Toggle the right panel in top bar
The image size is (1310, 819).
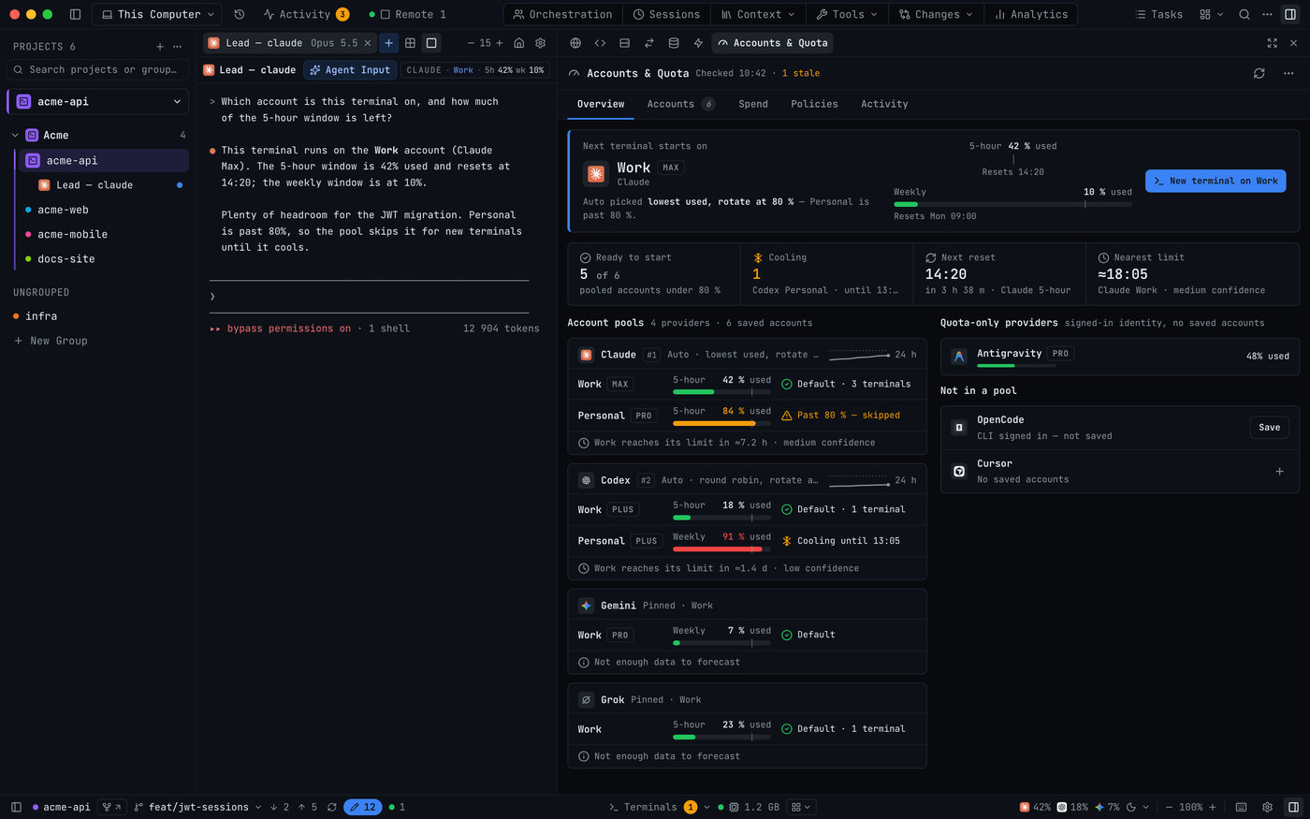tap(1290, 14)
